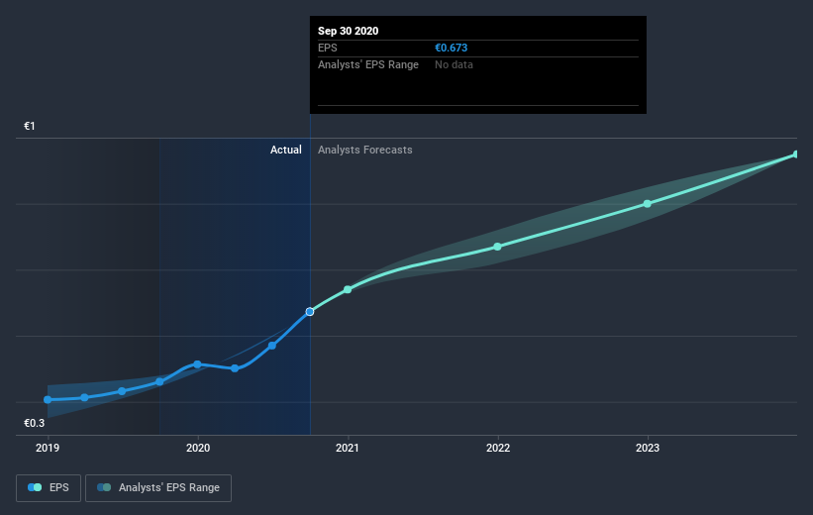Click the 'No data' analysts range value

[454, 64]
